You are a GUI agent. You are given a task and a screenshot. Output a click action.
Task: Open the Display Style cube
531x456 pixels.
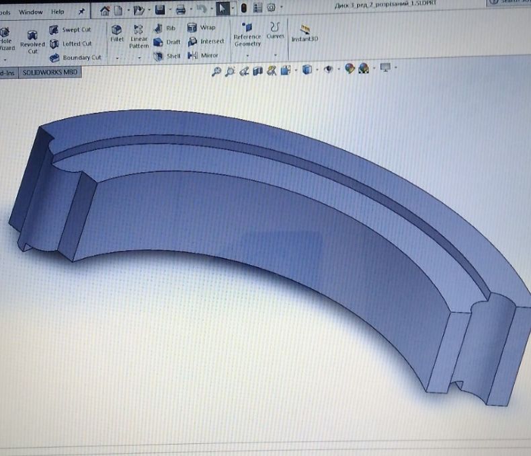point(307,69)
